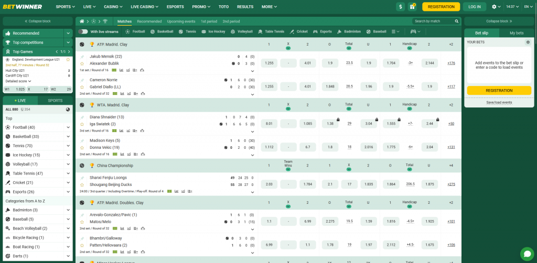This screenshot has width=537, height=263.
Task: Open the dollar payments icon in header
Action: pyautogui.click(x=400, y=6)
